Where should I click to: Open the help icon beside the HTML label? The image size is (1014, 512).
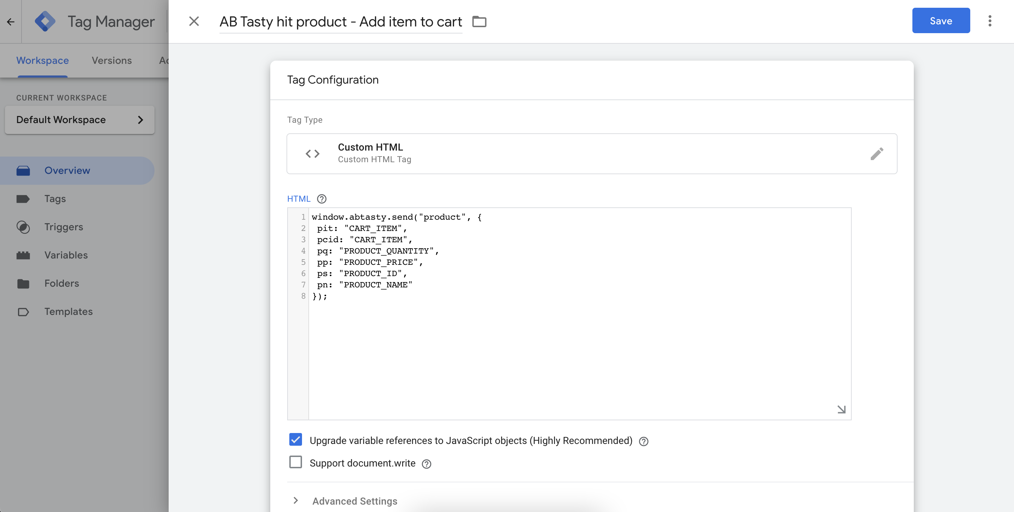tap(322, 199)
